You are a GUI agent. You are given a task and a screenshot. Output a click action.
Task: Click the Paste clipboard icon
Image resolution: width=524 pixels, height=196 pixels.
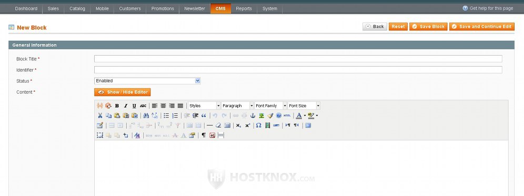(117, 115)
